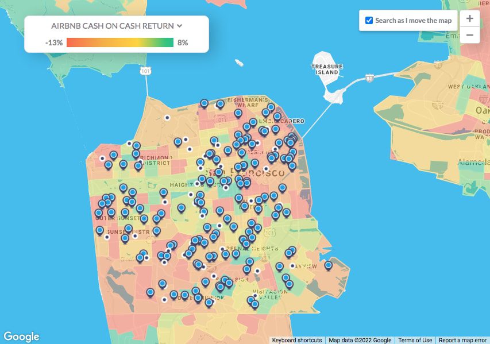Select the pin left of Sunset District label
490x344 pixels.
tap(100, 230)
